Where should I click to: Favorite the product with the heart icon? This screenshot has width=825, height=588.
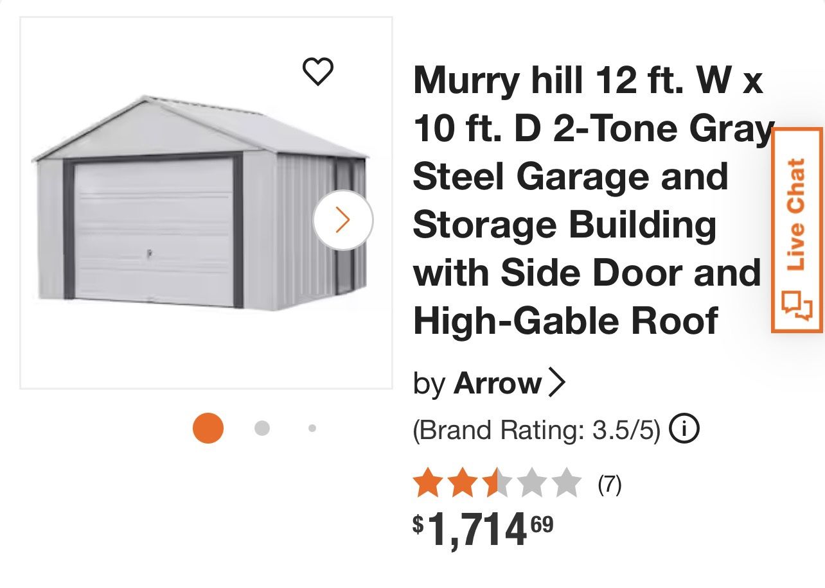click(317, 71)
